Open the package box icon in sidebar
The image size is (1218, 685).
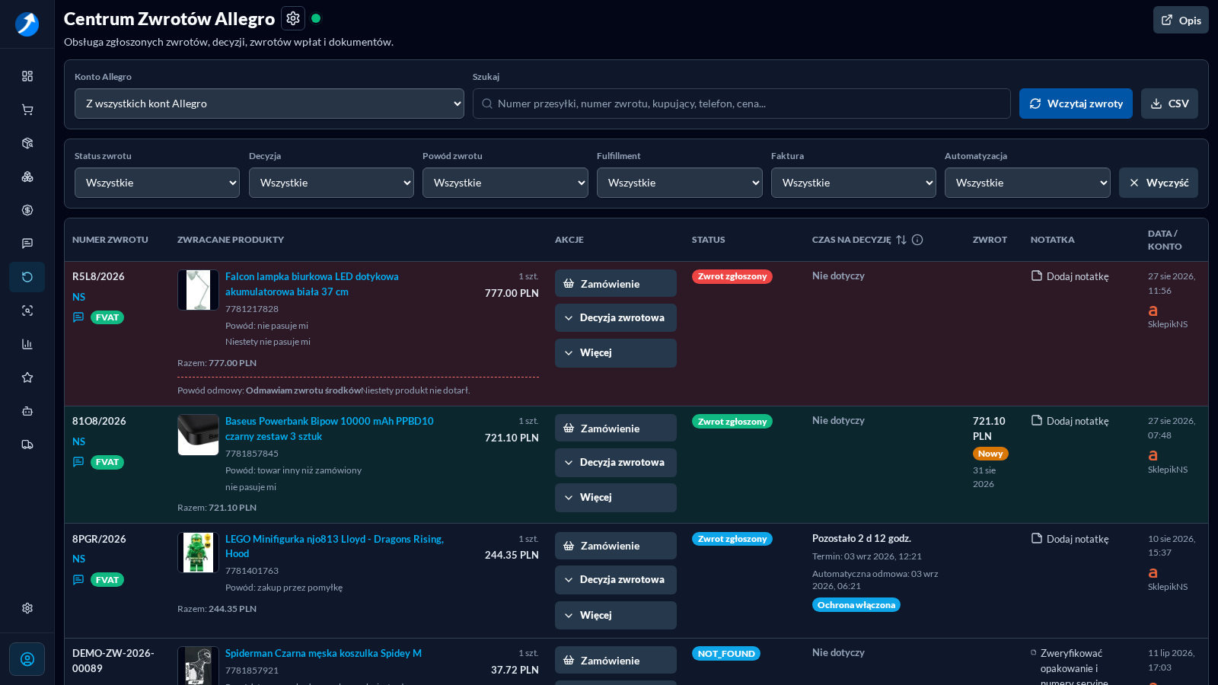click(27, 143)
